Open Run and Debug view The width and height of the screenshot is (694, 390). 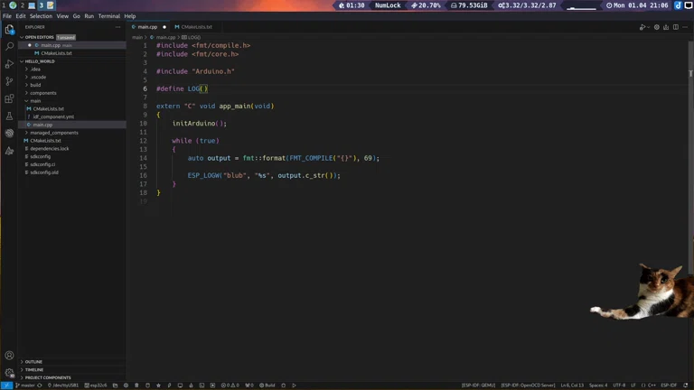tap(10, 64)
